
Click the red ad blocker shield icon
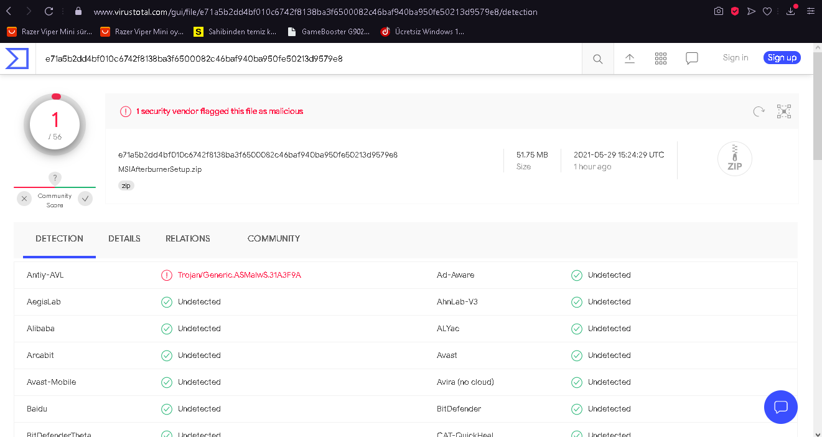pyautogui.click(x=735, y=11)
